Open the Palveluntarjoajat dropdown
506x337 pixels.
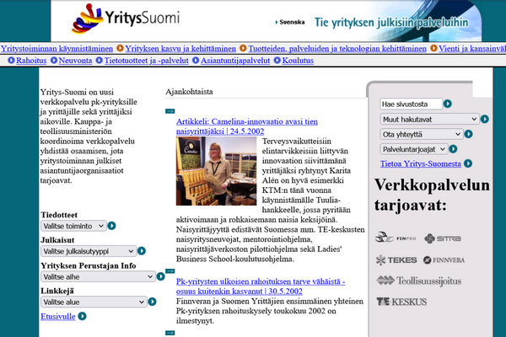pyautogui.click(x=414, y=148)
